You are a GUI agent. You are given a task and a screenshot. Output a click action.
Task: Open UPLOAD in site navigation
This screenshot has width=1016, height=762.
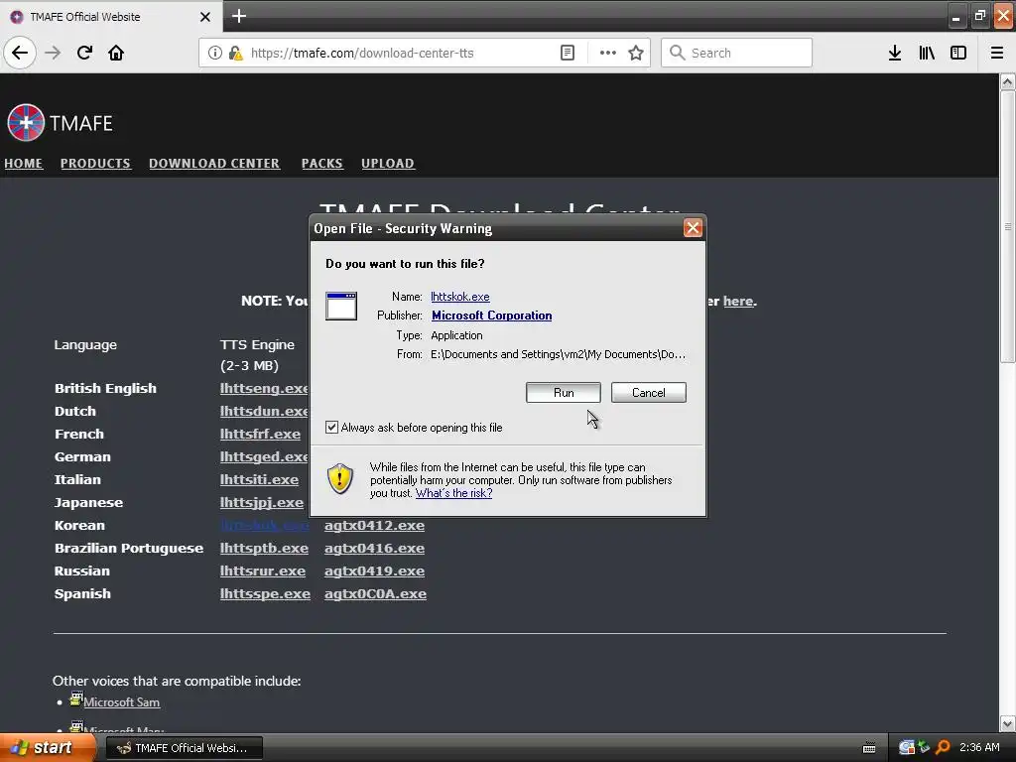[388, 164]
